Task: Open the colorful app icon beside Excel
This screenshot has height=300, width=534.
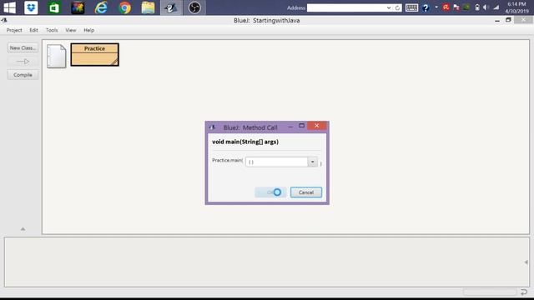Action: click(x=78, y=7)
